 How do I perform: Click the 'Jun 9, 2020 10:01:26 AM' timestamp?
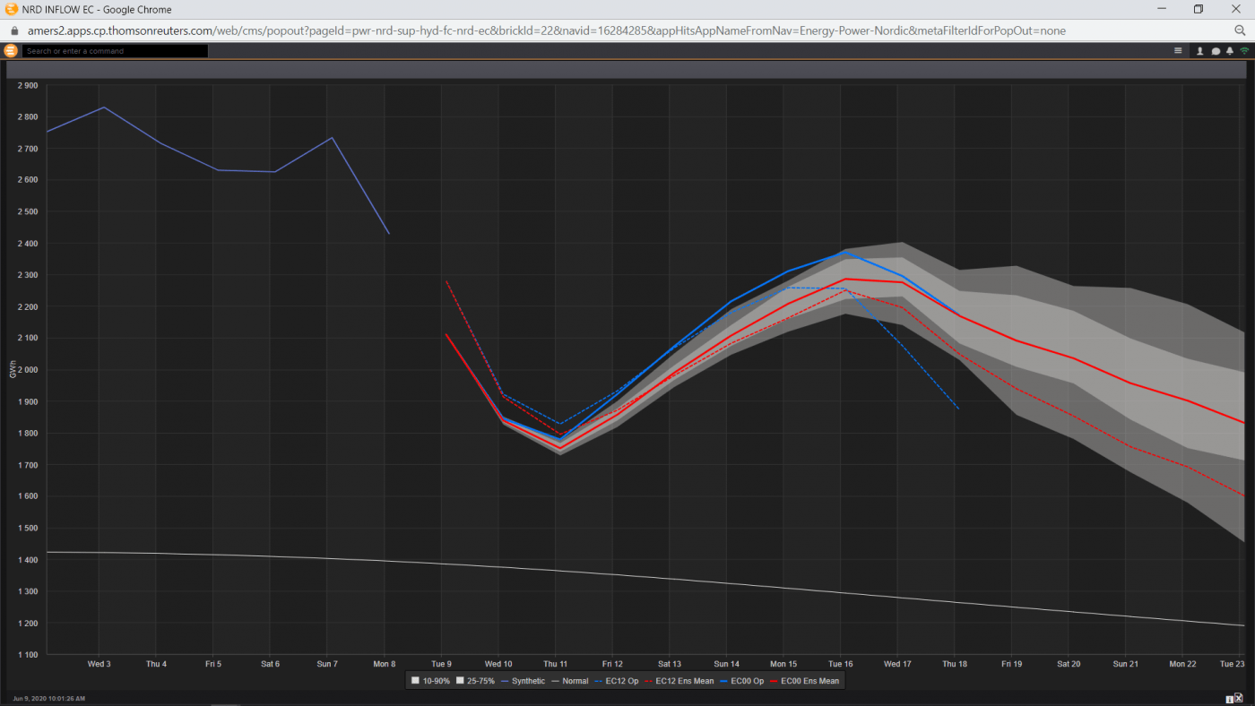(x=48, y=698)
